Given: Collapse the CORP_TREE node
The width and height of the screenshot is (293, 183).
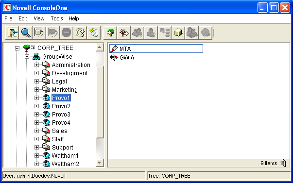Looking at the screenshot, I should click(x=17, y=48).
